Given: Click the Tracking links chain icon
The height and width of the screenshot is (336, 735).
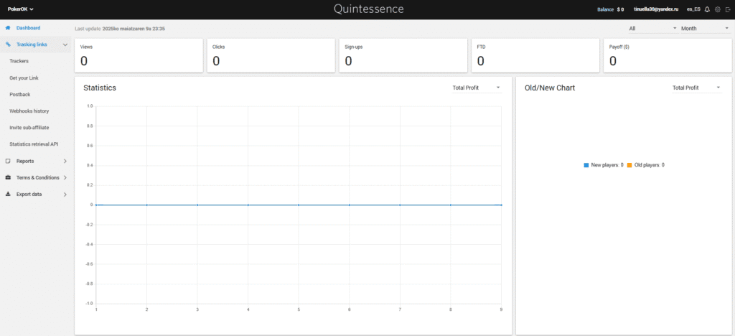Looking at the screenshot, I should 8,45.
